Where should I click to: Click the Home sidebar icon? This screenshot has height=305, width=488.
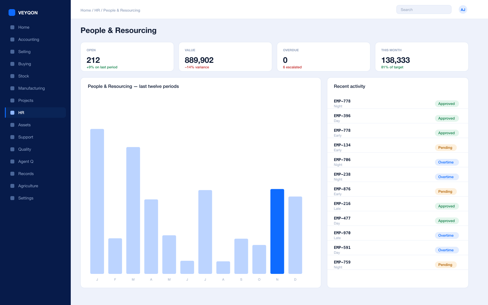12,27
